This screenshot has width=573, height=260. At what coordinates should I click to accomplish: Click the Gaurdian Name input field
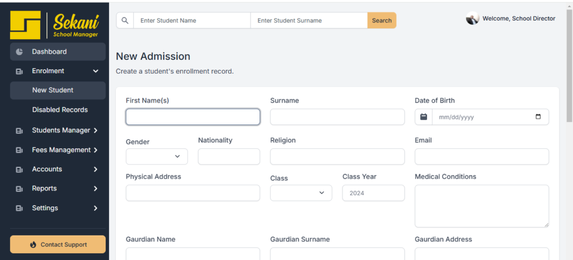click(x=193, y=254)
